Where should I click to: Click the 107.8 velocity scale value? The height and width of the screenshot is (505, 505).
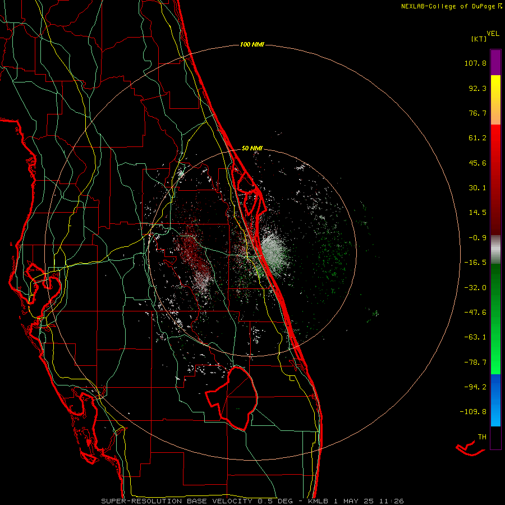pos(475,63)
